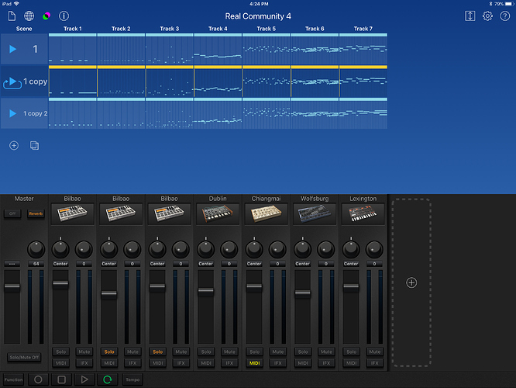
Task: Open Track 7 clip in '1 copy 2' scene
Action: pos(363,113)
